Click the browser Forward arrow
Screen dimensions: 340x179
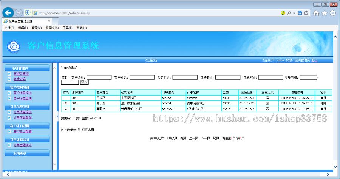pyautogui.click(x=19, y=13)
